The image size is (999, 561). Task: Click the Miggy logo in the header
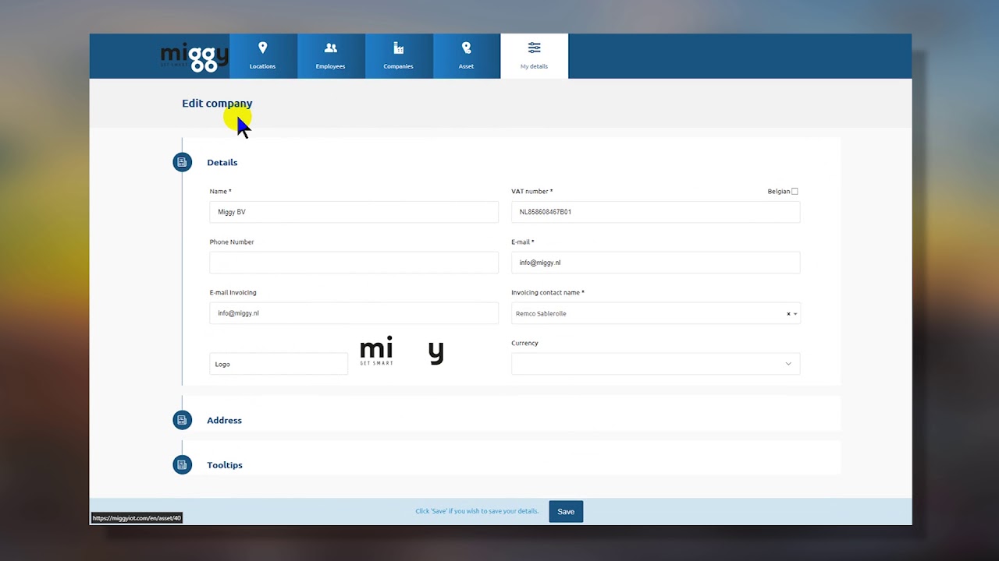pyautogui.click(x=194, y=58)
